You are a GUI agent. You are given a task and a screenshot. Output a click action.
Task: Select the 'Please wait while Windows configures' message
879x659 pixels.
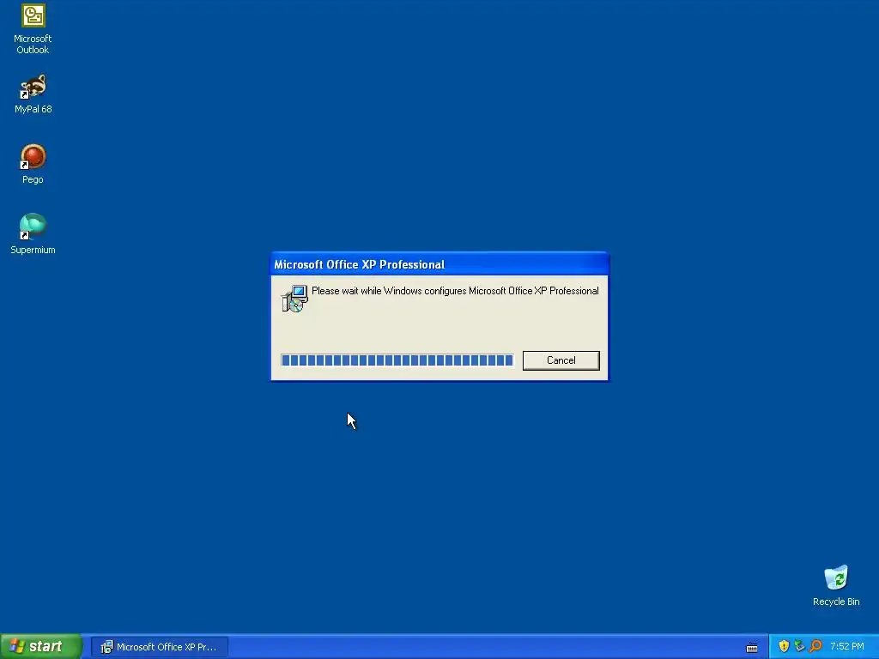(455, 291)
